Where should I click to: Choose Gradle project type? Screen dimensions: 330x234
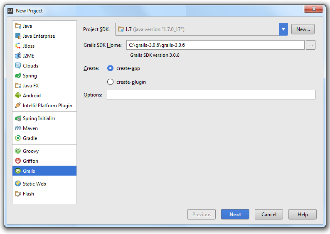click(44, 138)
